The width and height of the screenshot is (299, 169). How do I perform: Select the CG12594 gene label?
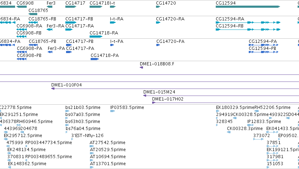(x=226, y=3)
